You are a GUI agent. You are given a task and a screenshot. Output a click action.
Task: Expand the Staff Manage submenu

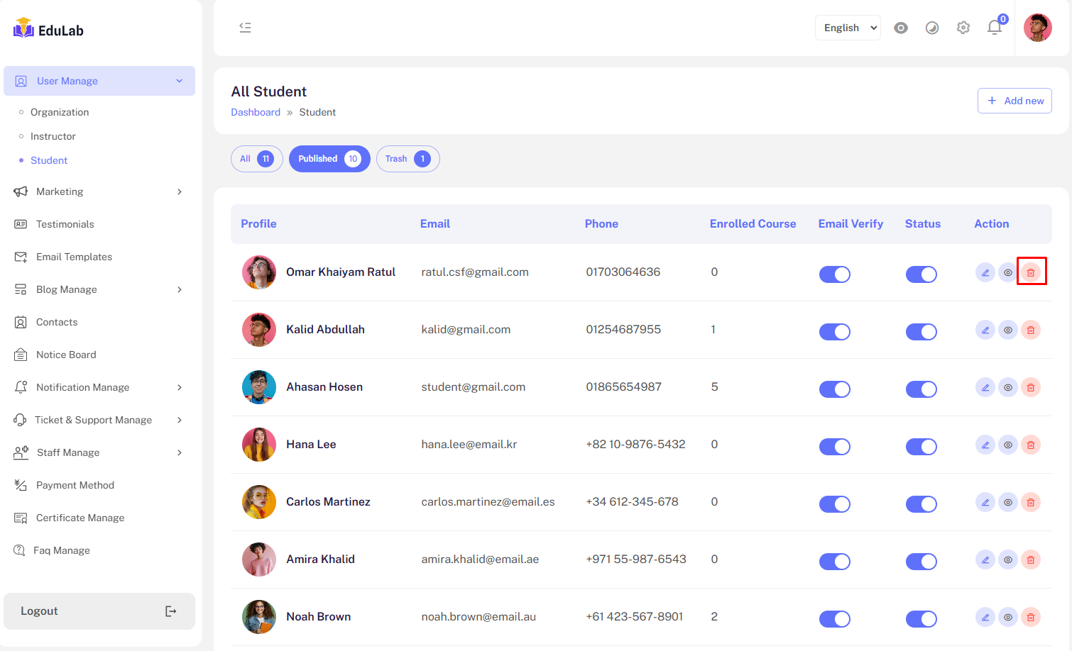click(99, 452)
